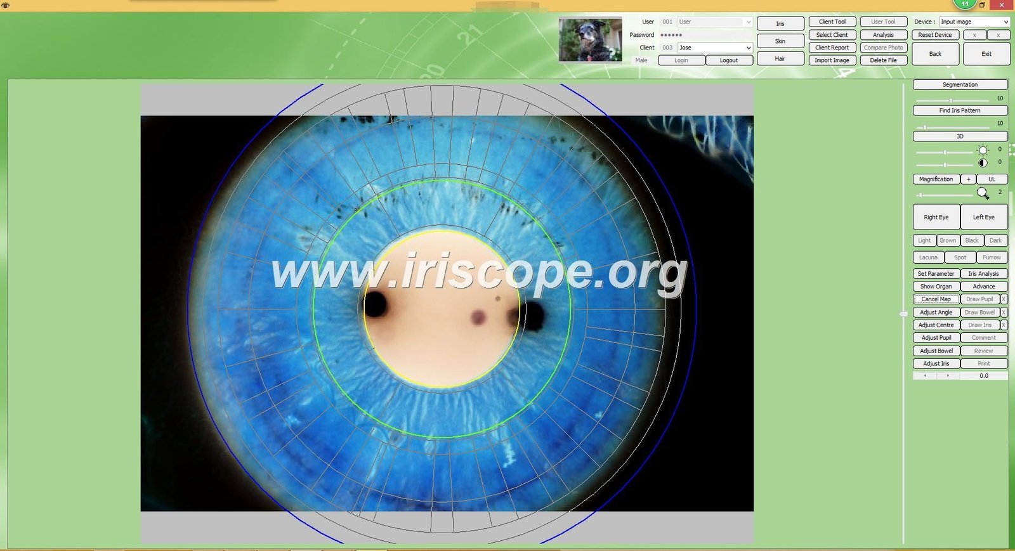Click Adjust Iris button
This screenshot has width=1015, height=551.
pyautogui.click(x=936, y=363)
